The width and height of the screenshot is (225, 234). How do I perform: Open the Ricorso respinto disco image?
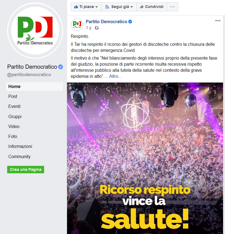point(145,158)
